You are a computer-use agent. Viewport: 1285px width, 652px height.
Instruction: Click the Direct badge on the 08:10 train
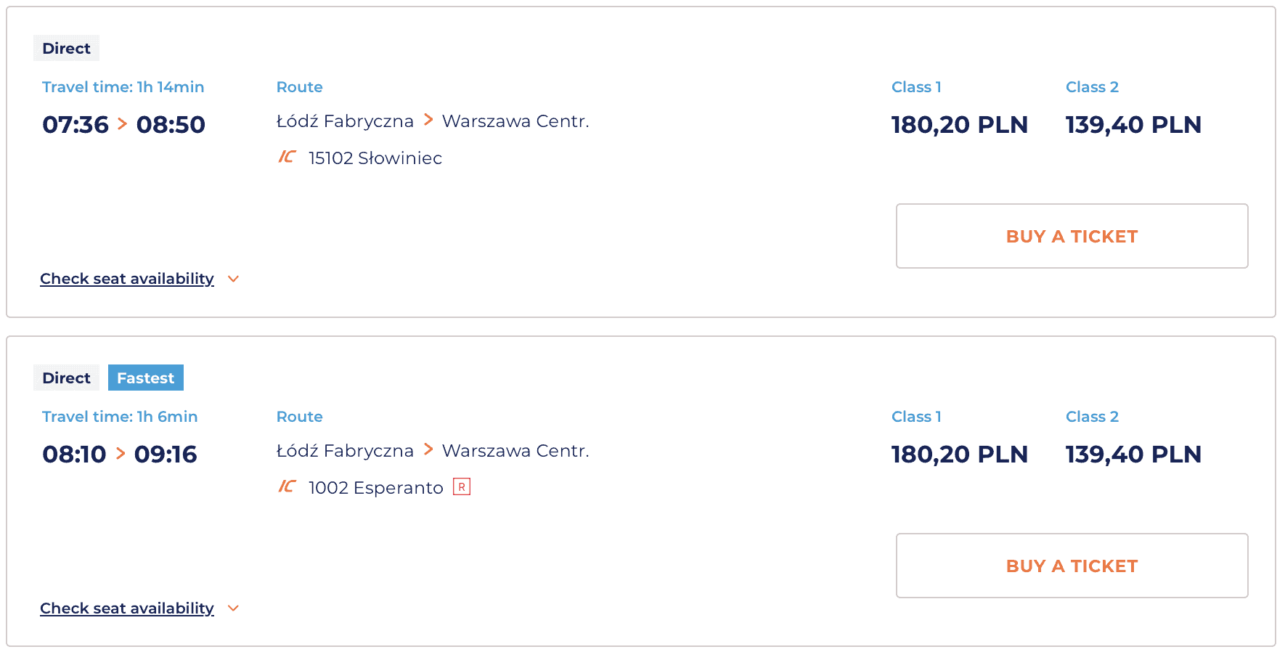(66, 378)
